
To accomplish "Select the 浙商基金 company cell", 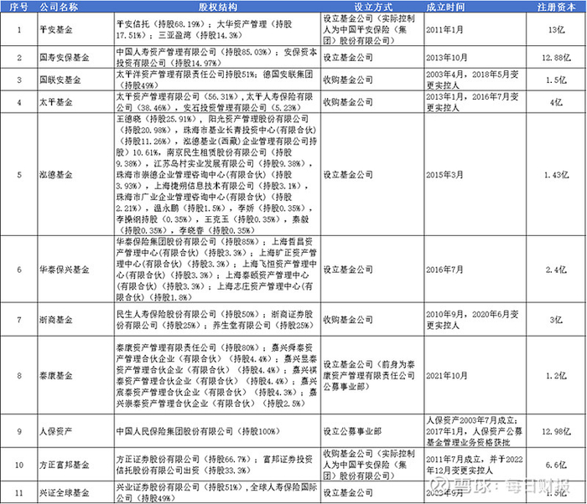I will (x=76, y=319).
